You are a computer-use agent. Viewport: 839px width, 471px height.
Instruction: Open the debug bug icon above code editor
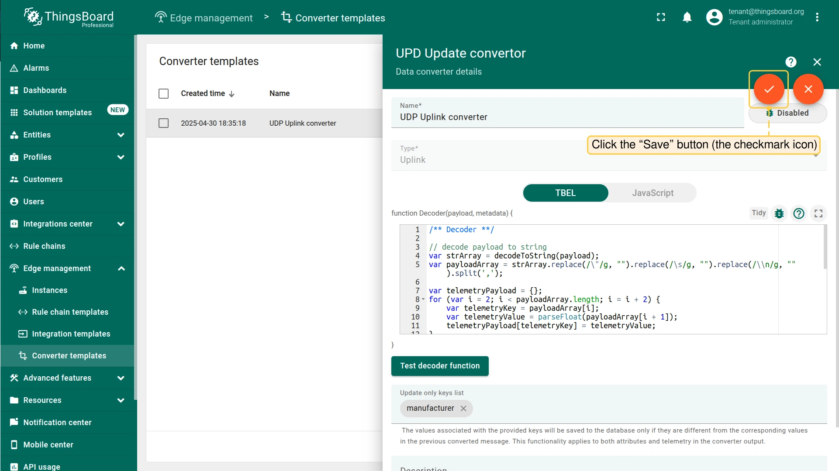(779, 213)
